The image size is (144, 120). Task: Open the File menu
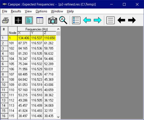pyautogui.click(x=4, y=11)
